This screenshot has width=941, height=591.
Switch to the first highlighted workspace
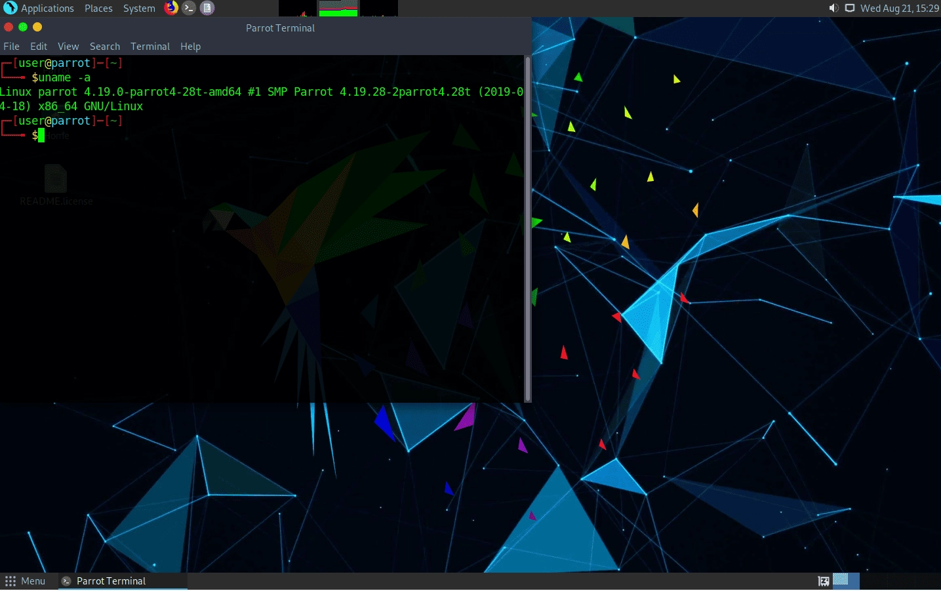846,581
